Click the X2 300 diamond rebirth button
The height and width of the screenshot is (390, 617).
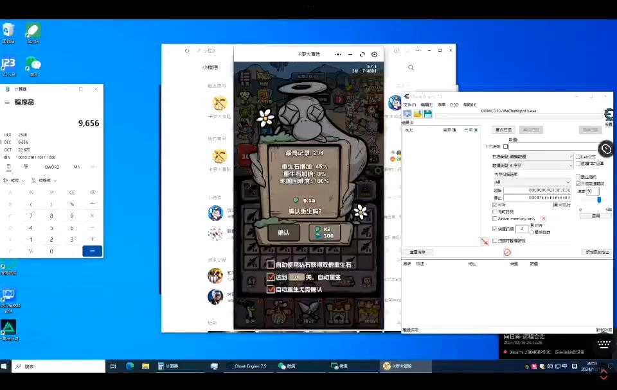(x=324, y=232)
